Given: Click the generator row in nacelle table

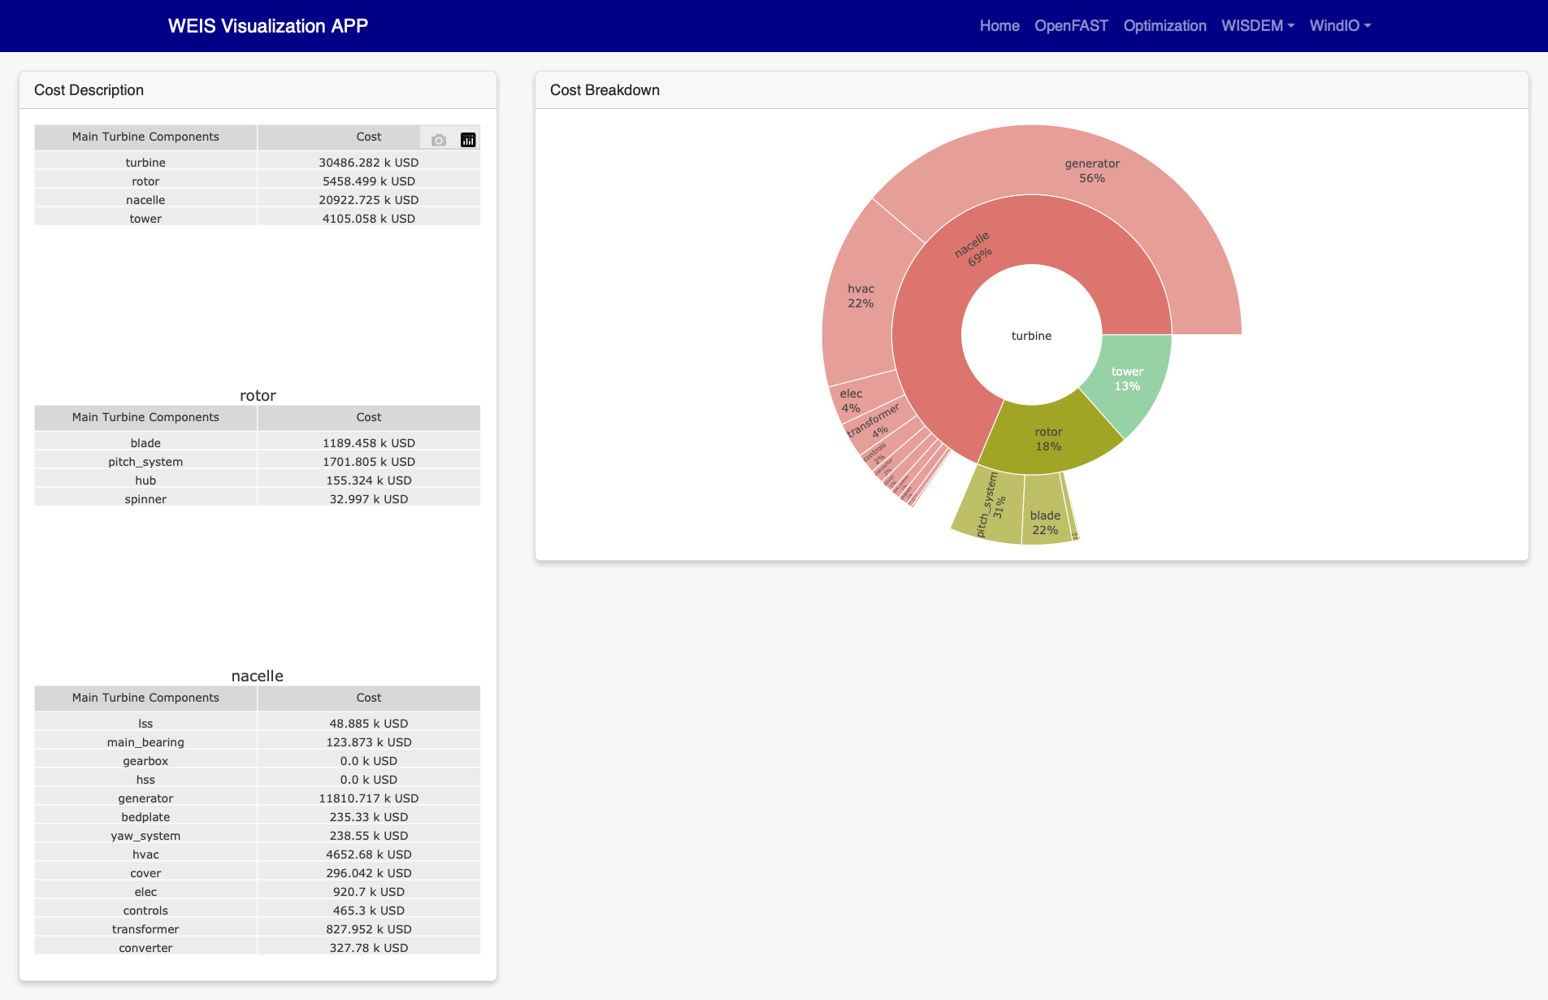Looking at the screenshot, I should pyautogui.click(x=258, y=798).
